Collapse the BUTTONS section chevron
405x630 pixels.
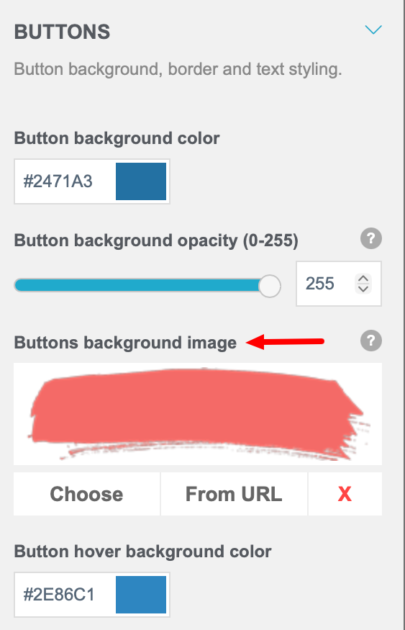coord(373,30)
